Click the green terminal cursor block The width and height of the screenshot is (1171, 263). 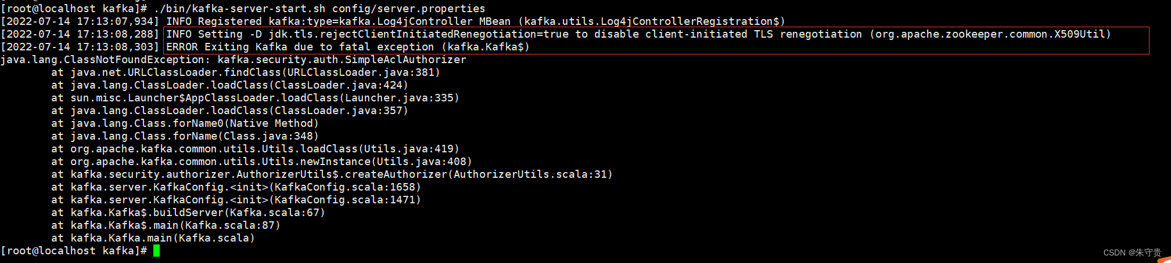pyautogui.click(x=156, y=251)
